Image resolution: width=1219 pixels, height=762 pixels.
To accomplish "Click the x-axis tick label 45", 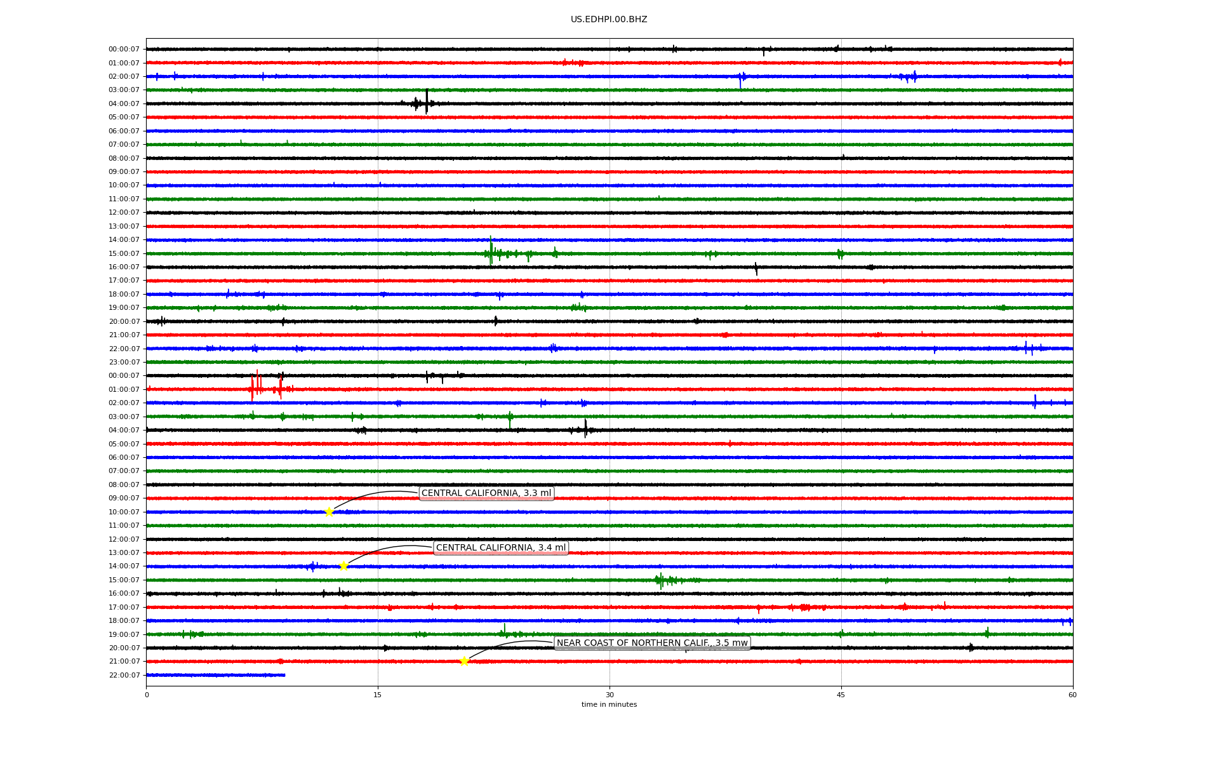I will tap(841, 695).
